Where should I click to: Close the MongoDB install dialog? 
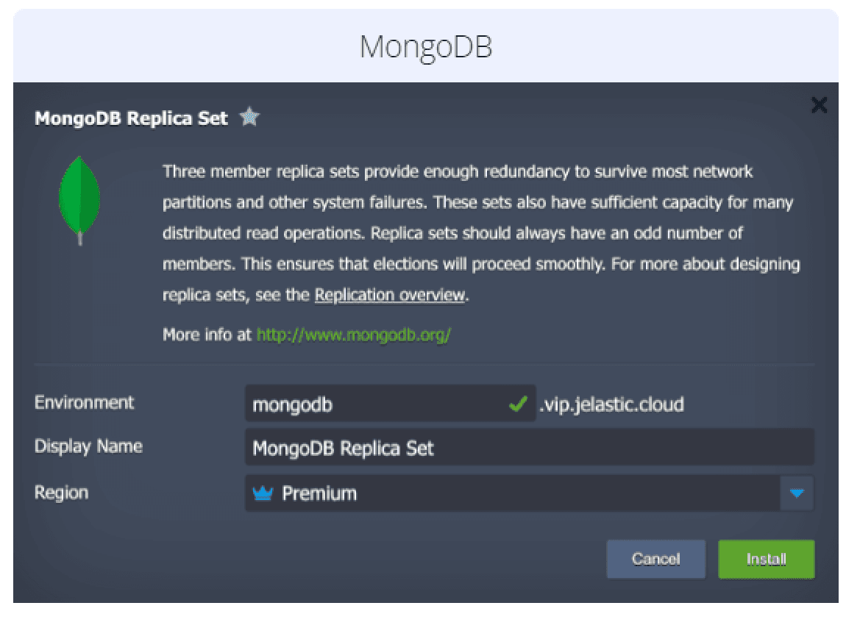click(x=818, y=106)
